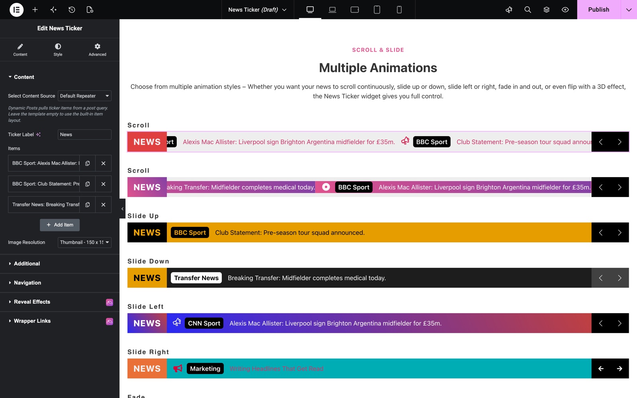Switch to Tablet portrait device view
Screen dimensions: 637x398
(x=377, y=10)
